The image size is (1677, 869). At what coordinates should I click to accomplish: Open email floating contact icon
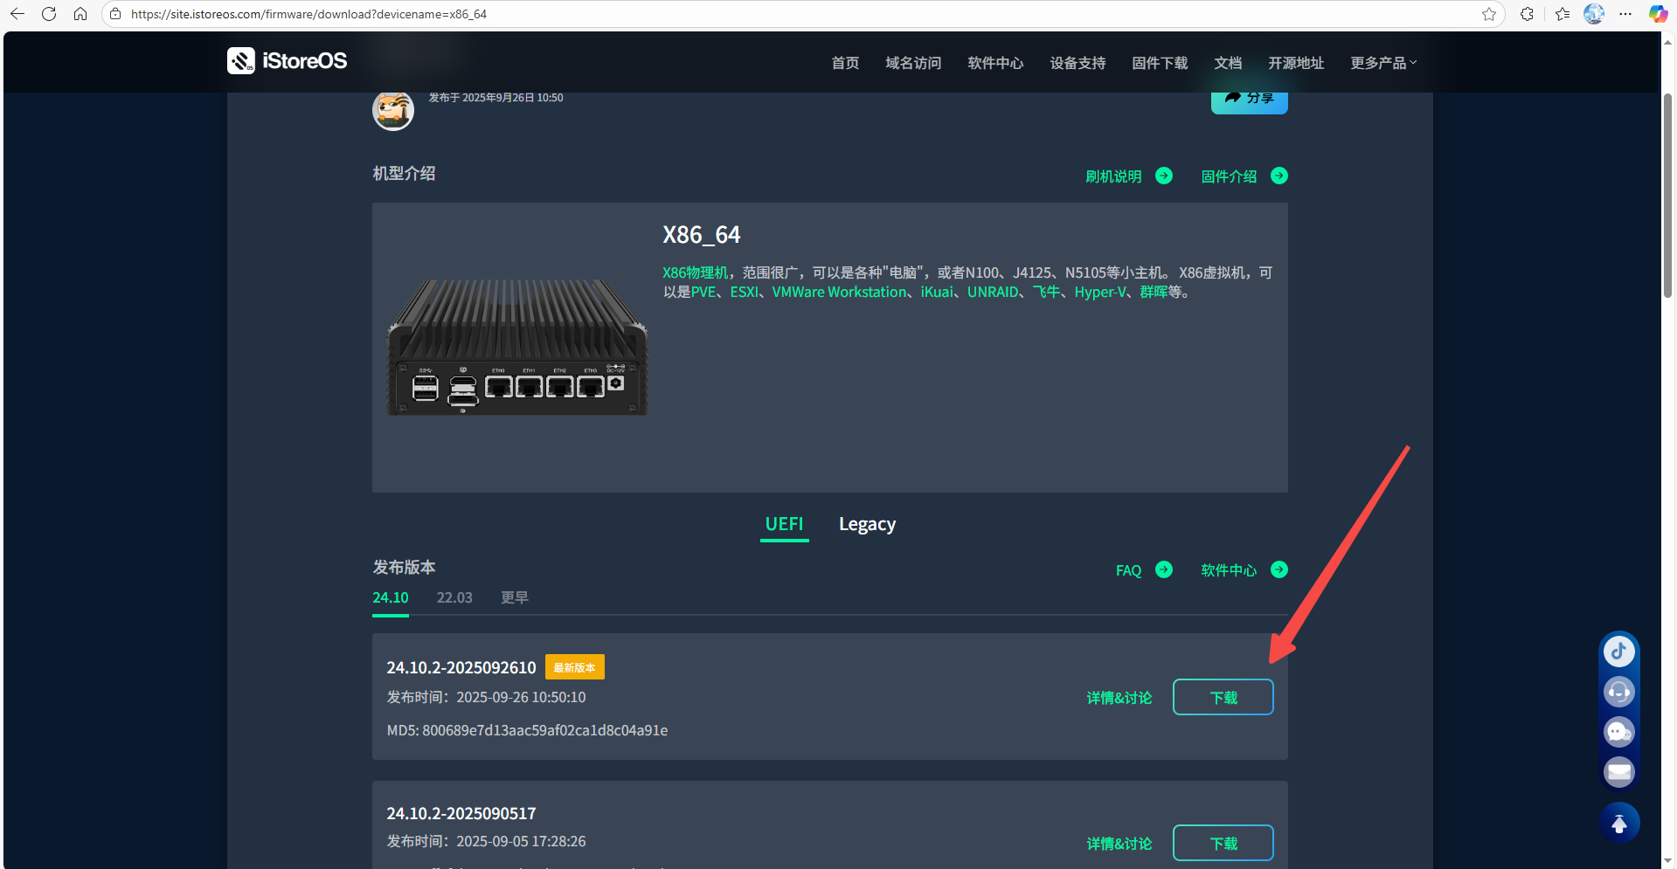(x=1619, y=772)
